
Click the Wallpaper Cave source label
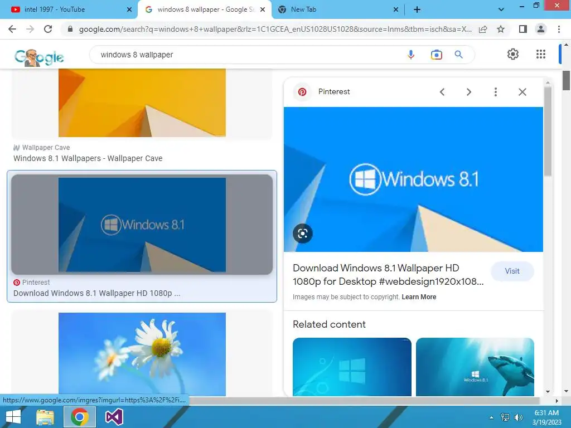(46, 147)
